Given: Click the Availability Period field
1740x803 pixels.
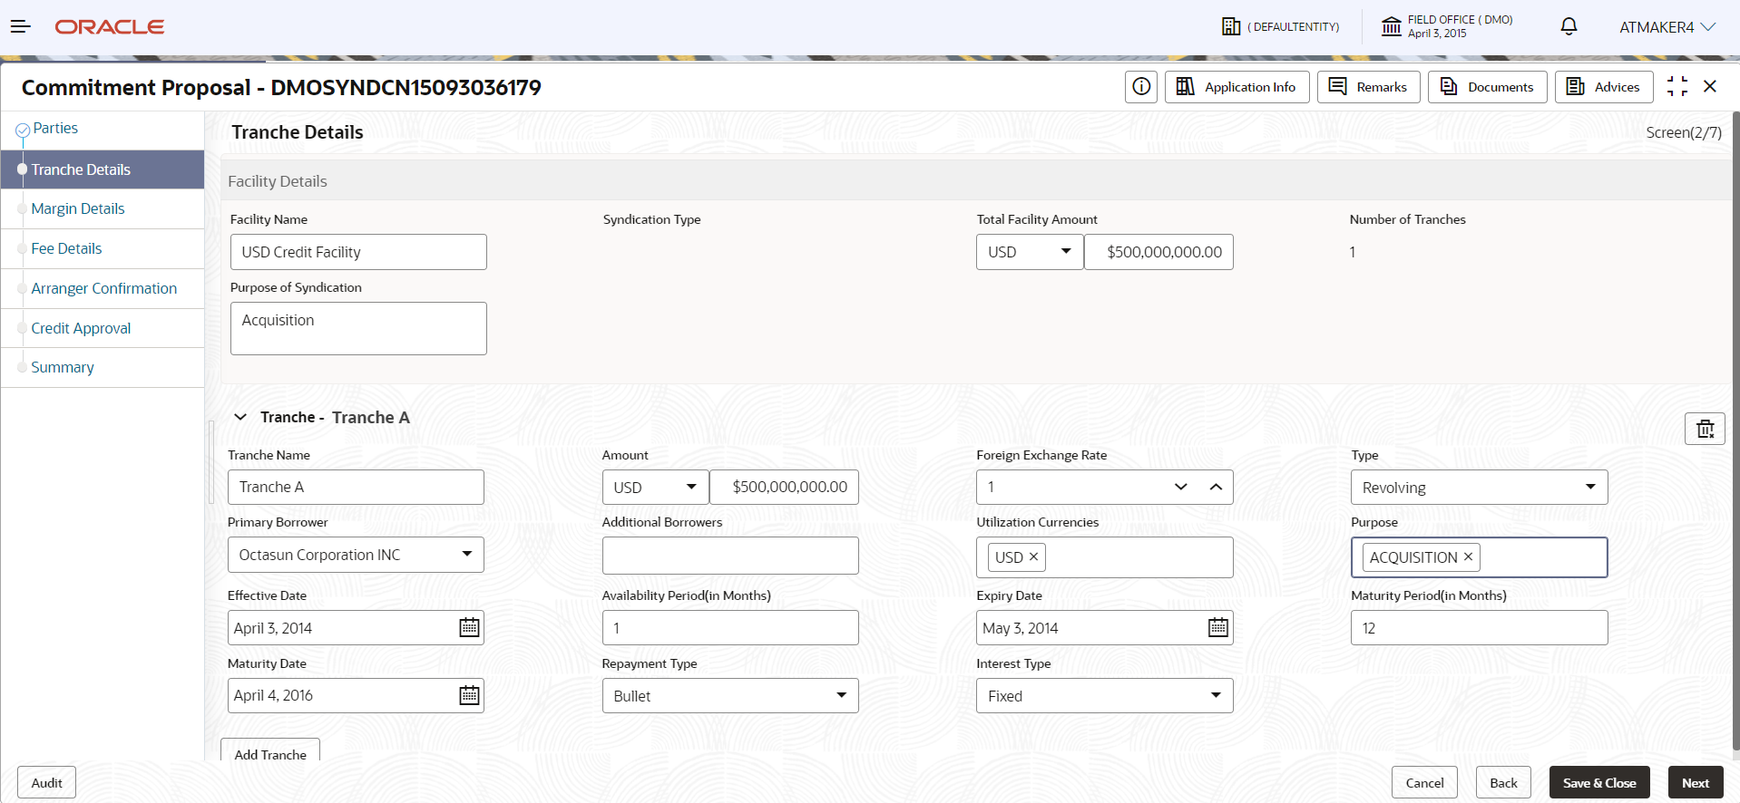Looking at the screenshot, I should [x=730, y=627].
